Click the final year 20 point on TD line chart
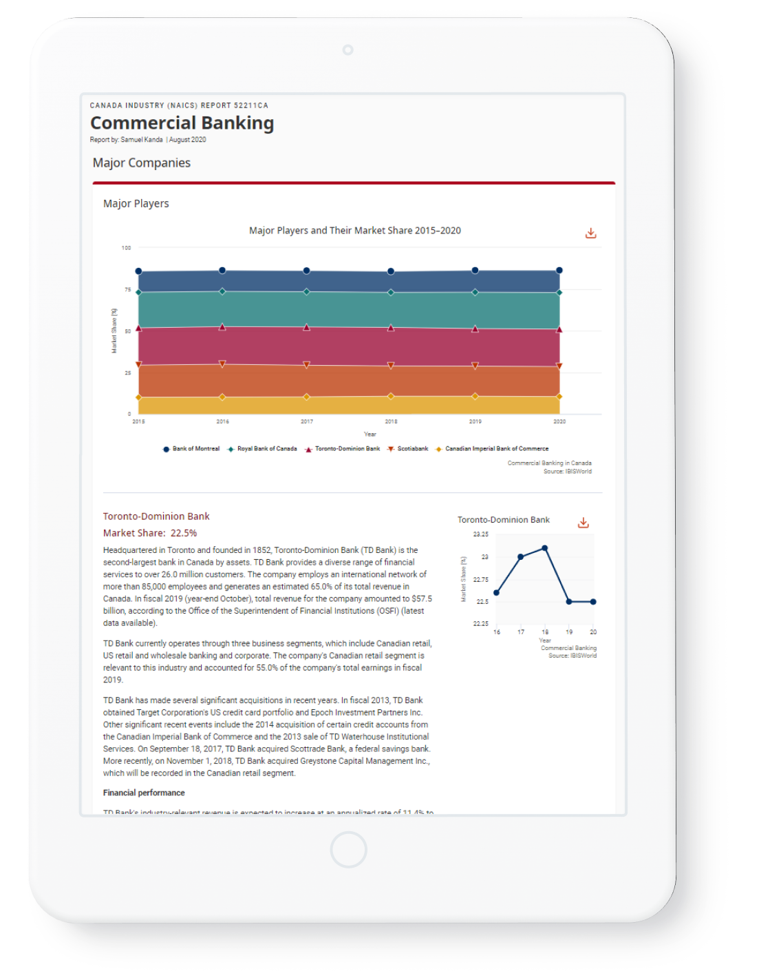The image size is (759, 971). tap(593, 602)
